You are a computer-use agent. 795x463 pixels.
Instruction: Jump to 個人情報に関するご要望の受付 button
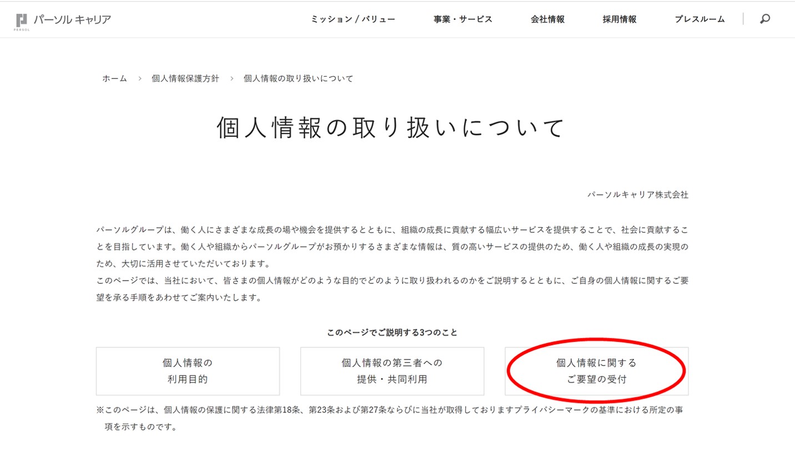597,371
